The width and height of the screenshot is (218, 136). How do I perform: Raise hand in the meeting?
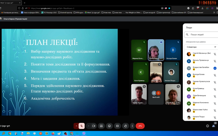(125, 126)
